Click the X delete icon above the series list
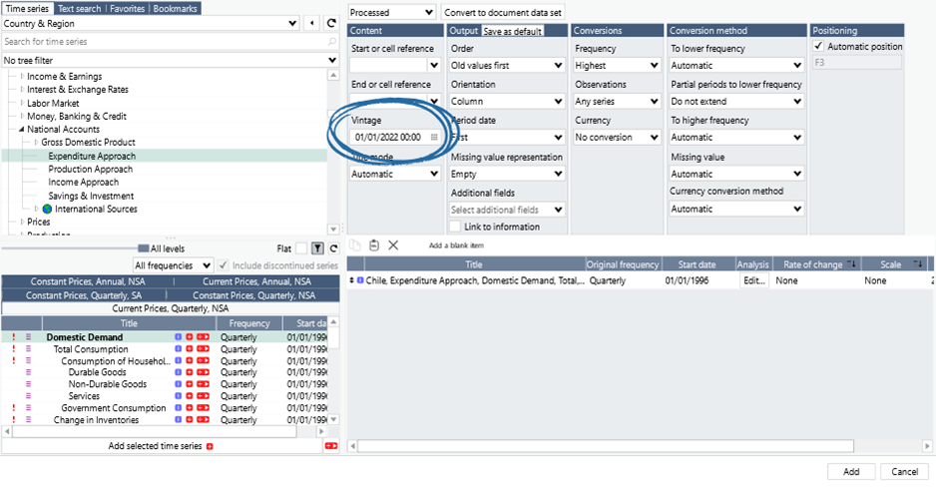This screenshot has height=487, width=936. 393,245
